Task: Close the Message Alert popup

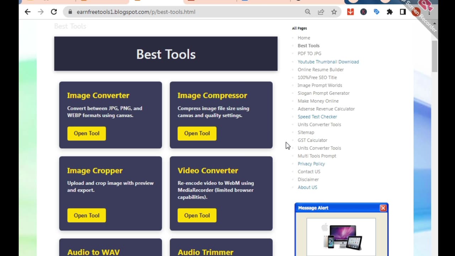Action: (x=383, y=208)
